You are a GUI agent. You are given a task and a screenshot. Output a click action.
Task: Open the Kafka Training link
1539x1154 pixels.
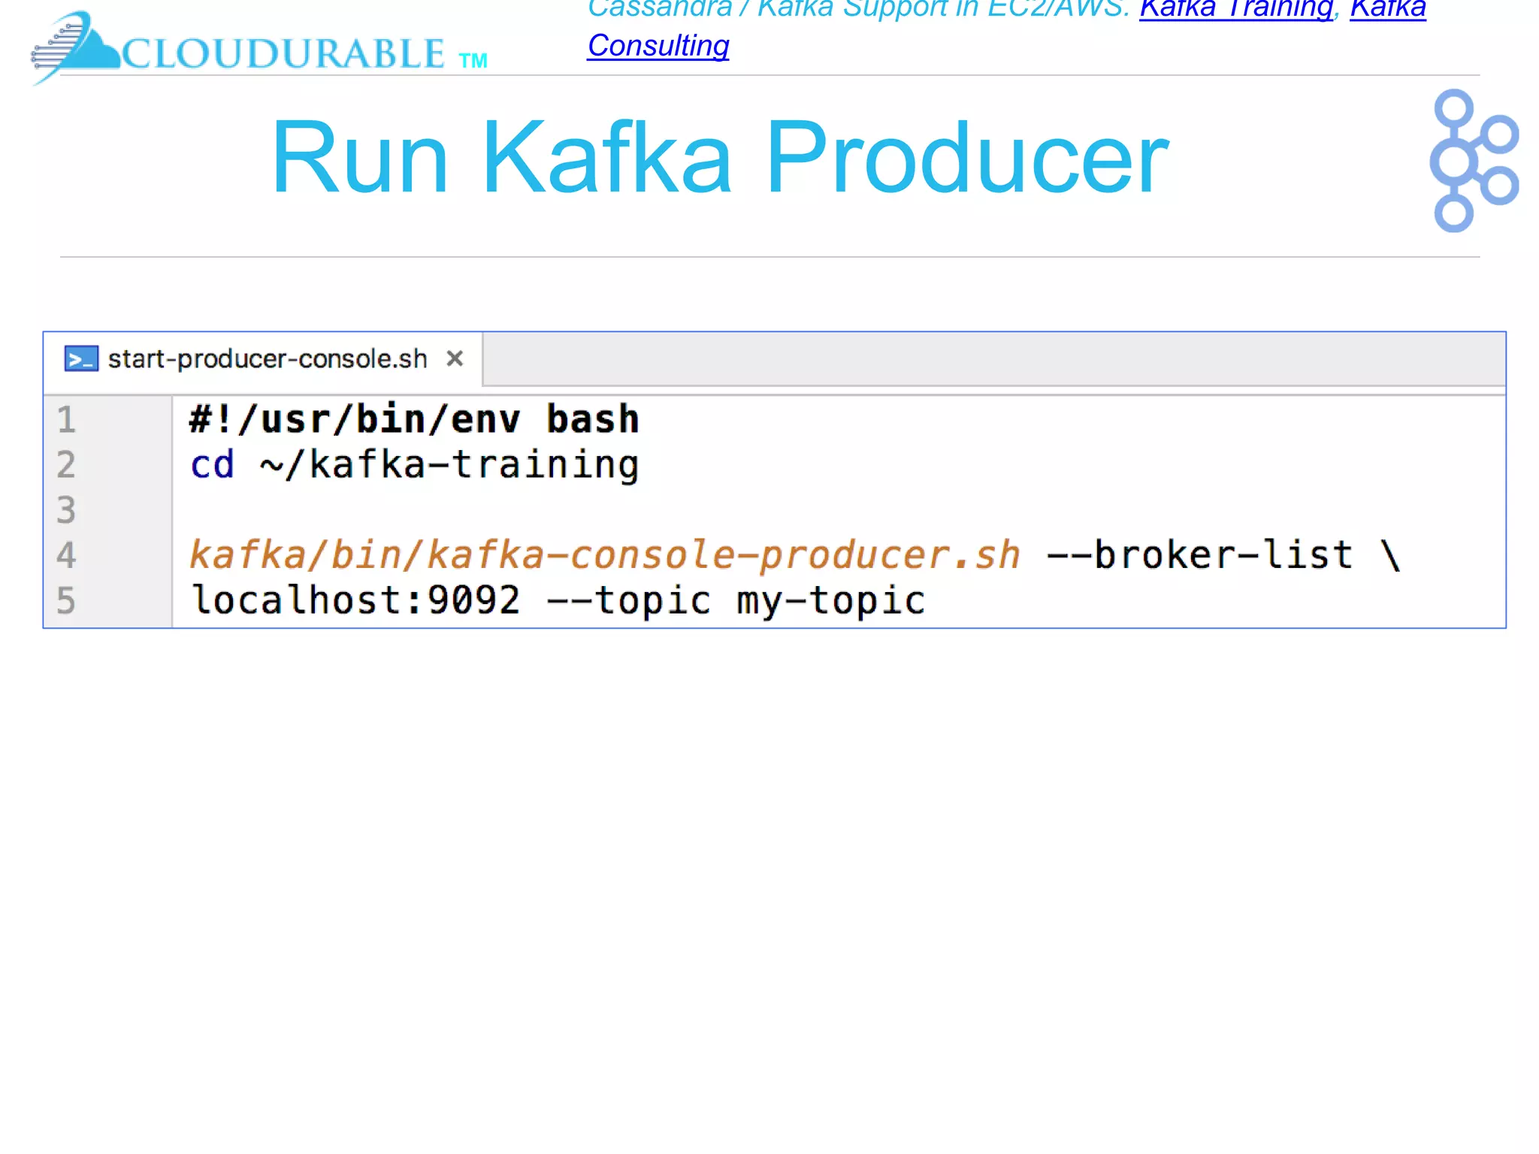point(1236,9)
